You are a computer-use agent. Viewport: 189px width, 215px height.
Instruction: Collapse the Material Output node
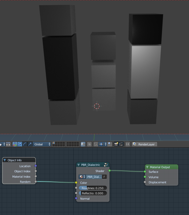[x=147, y=167]
